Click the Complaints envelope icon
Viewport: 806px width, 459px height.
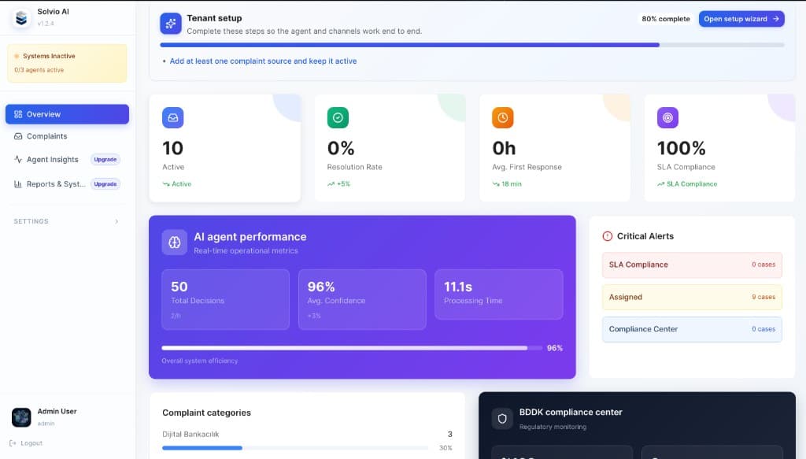pyautogui.click(x=18, y=136)
